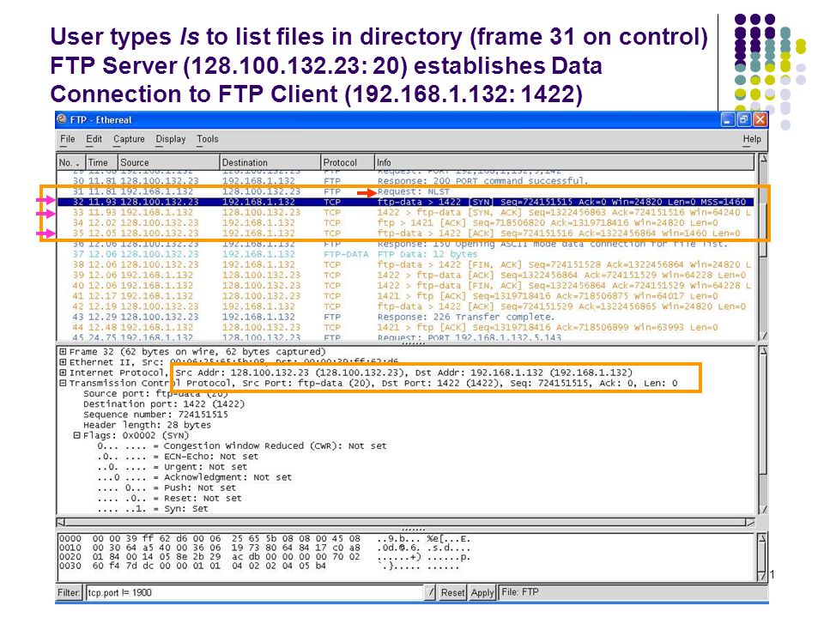The width and height of the screenshot is (824, 618).
Task: Open the Capture menu
Action: 129,139
